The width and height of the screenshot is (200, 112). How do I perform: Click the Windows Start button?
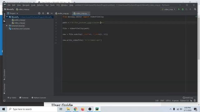[3, 109]
